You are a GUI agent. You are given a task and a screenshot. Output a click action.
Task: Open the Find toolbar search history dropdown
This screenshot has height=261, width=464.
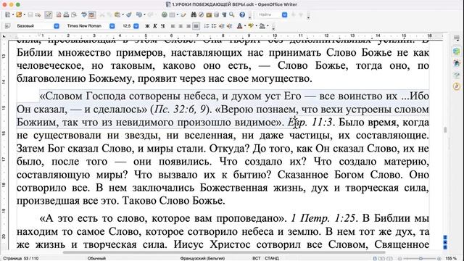pyautogui.click(x=284, y=14)
